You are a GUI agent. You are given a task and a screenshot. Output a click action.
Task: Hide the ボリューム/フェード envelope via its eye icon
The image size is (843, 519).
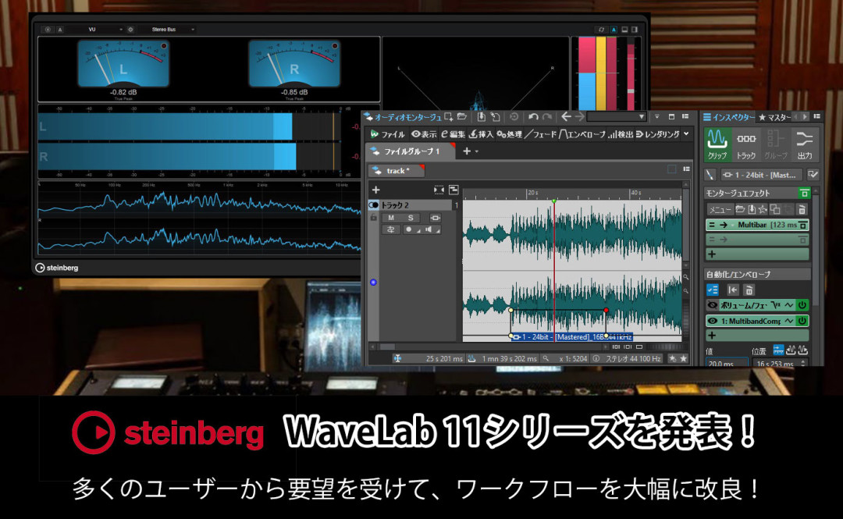(710, 304)
